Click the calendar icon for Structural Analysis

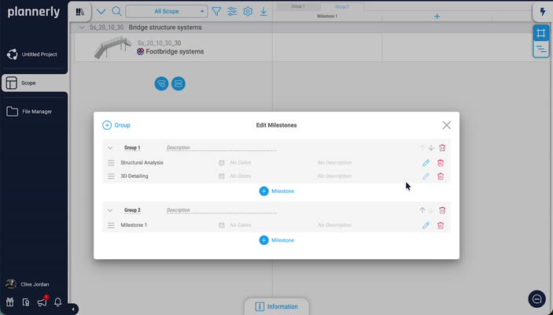point(222,163)
